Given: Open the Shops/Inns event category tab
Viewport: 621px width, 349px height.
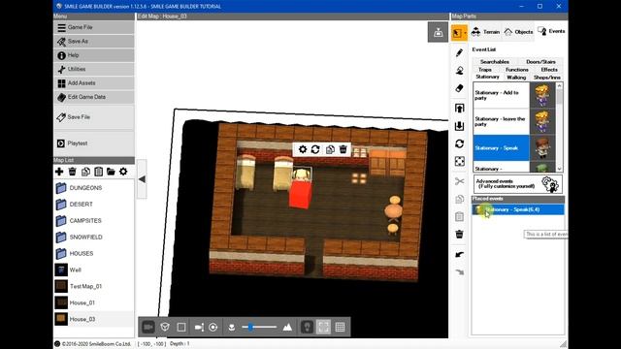Looking at the screenshot, I should 547,78.
